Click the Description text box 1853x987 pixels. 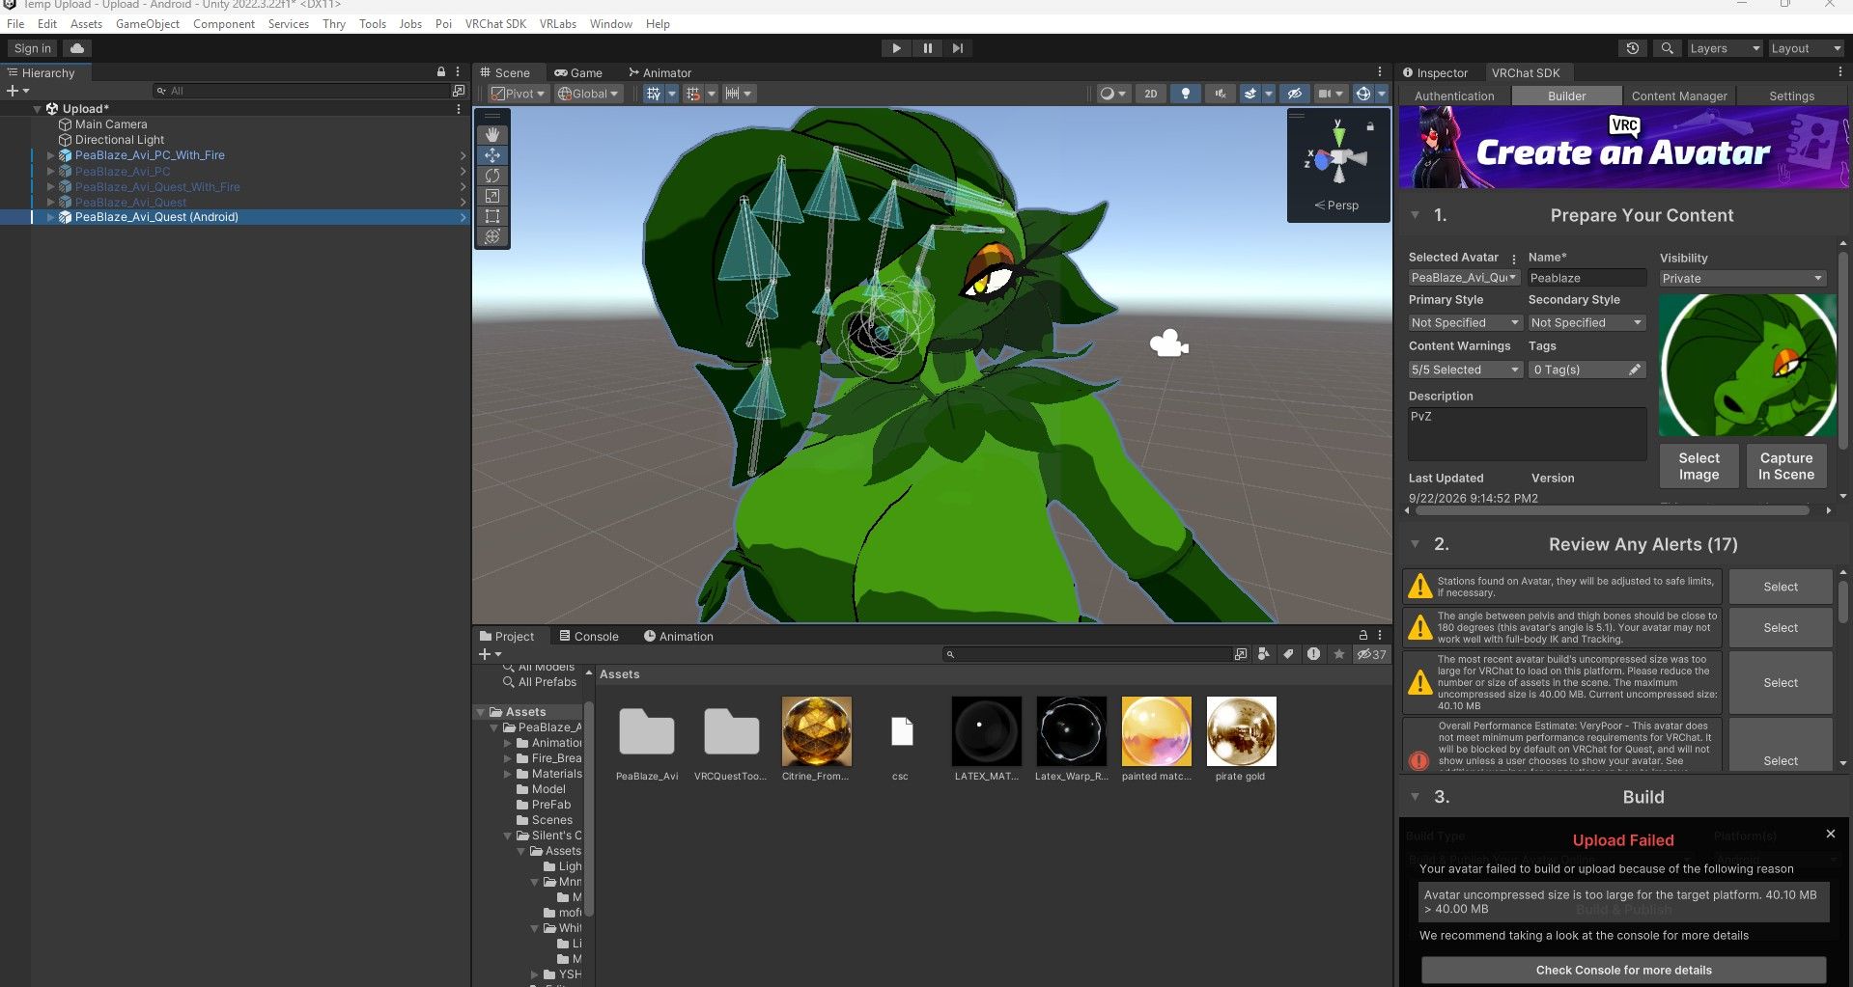coord(1527,433)
